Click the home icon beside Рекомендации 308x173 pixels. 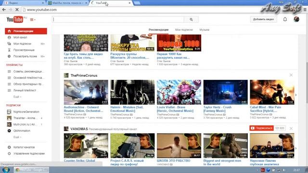(x=9, y=31)
